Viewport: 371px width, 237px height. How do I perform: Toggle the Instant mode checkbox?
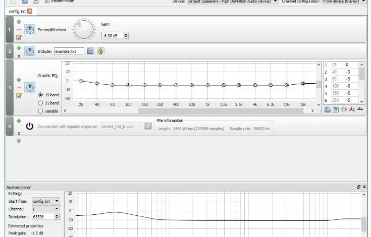(47, 1)
